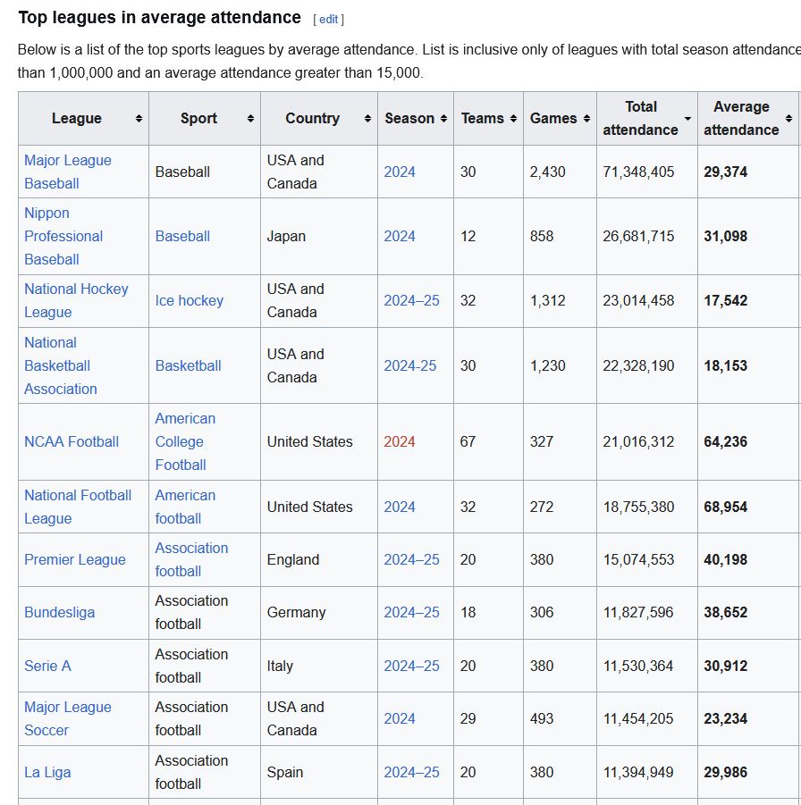The width and height of the screenshot is (801, 805).
Task: Open Bundesliga article link
Action: coord(60,613)
